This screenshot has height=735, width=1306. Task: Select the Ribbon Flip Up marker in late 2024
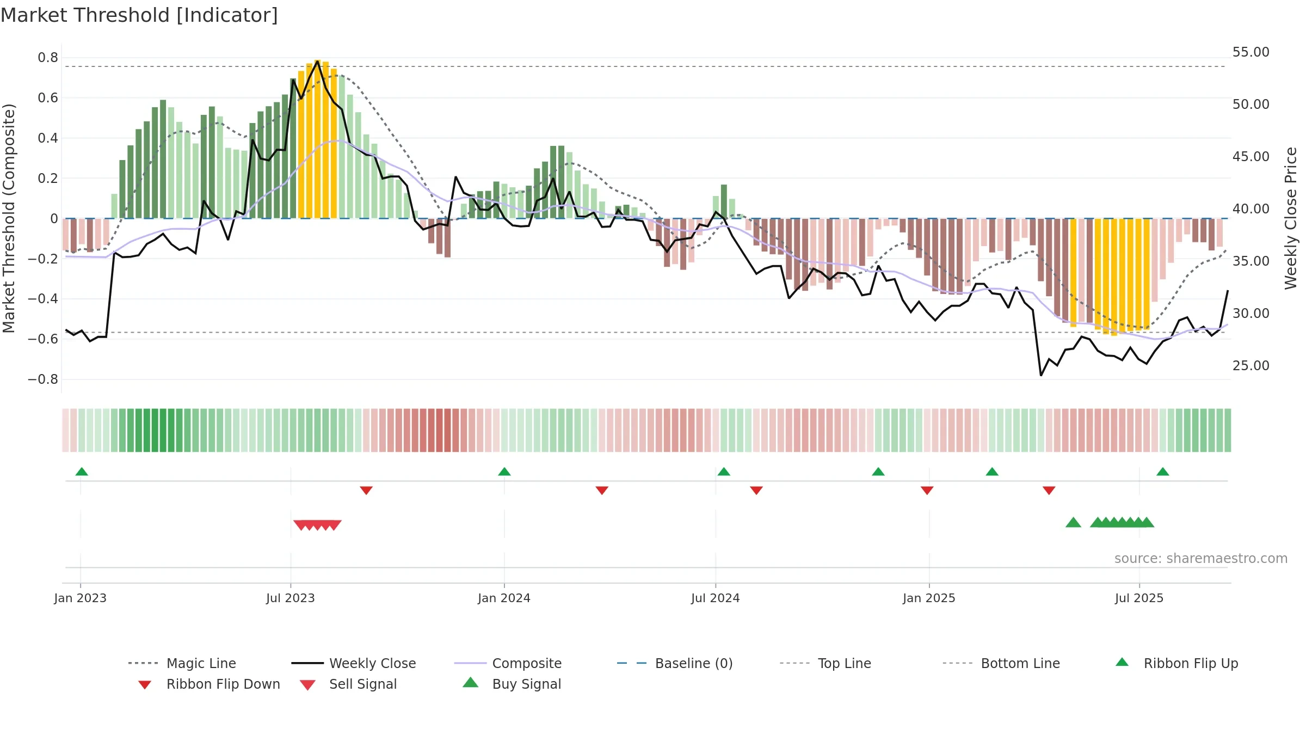(878, 471)
